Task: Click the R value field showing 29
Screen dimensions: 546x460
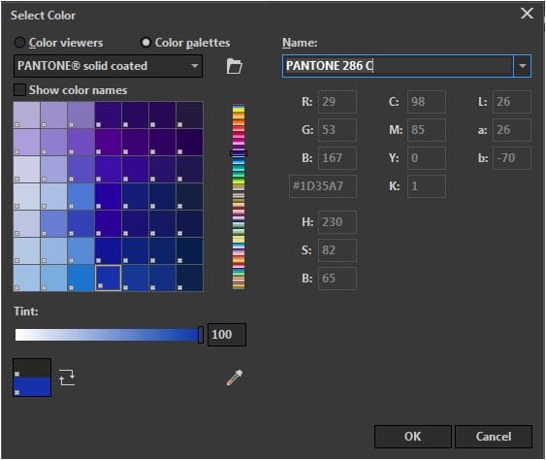Action: pyautogui.click(x=337, y=102)
